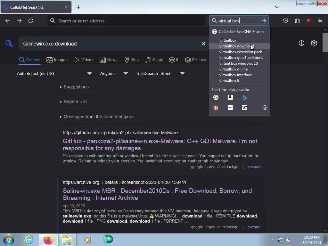Open SearXNG preferences gear
Image resolution: width=328 pixels, height=246 pixels.
tap(314, 43)
